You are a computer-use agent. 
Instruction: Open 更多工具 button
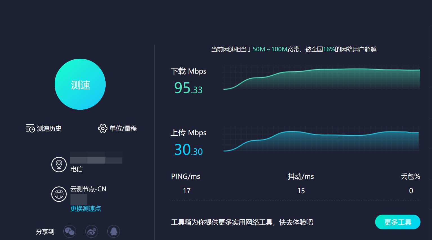point(398,222)
